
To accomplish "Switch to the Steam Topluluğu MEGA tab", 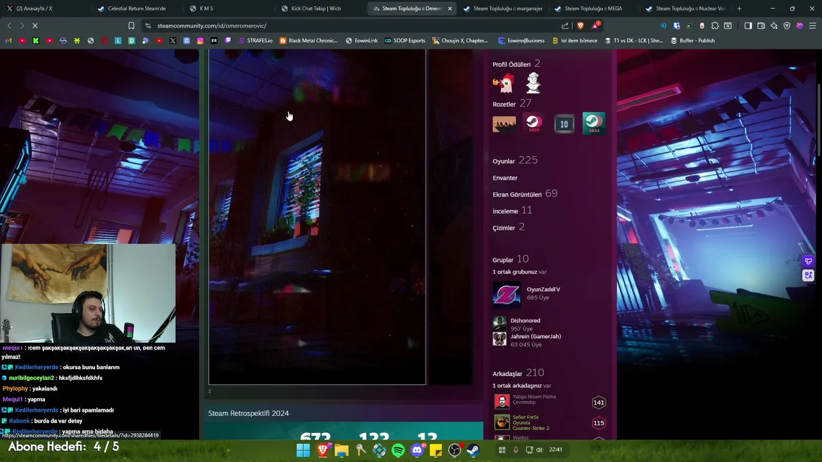I will [x=595, y=8].
